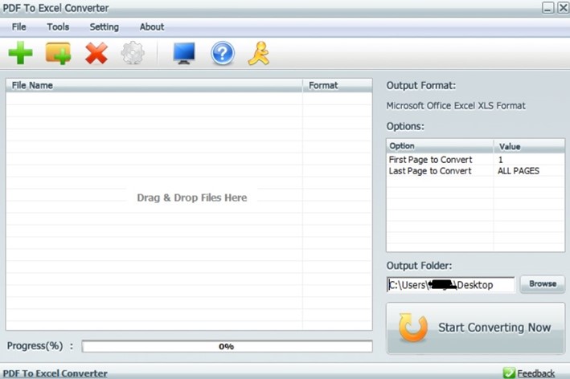Viewport: 570px width, 379px height.
Task: Click the blue monitor icon
Action: (x=184, y=53)
